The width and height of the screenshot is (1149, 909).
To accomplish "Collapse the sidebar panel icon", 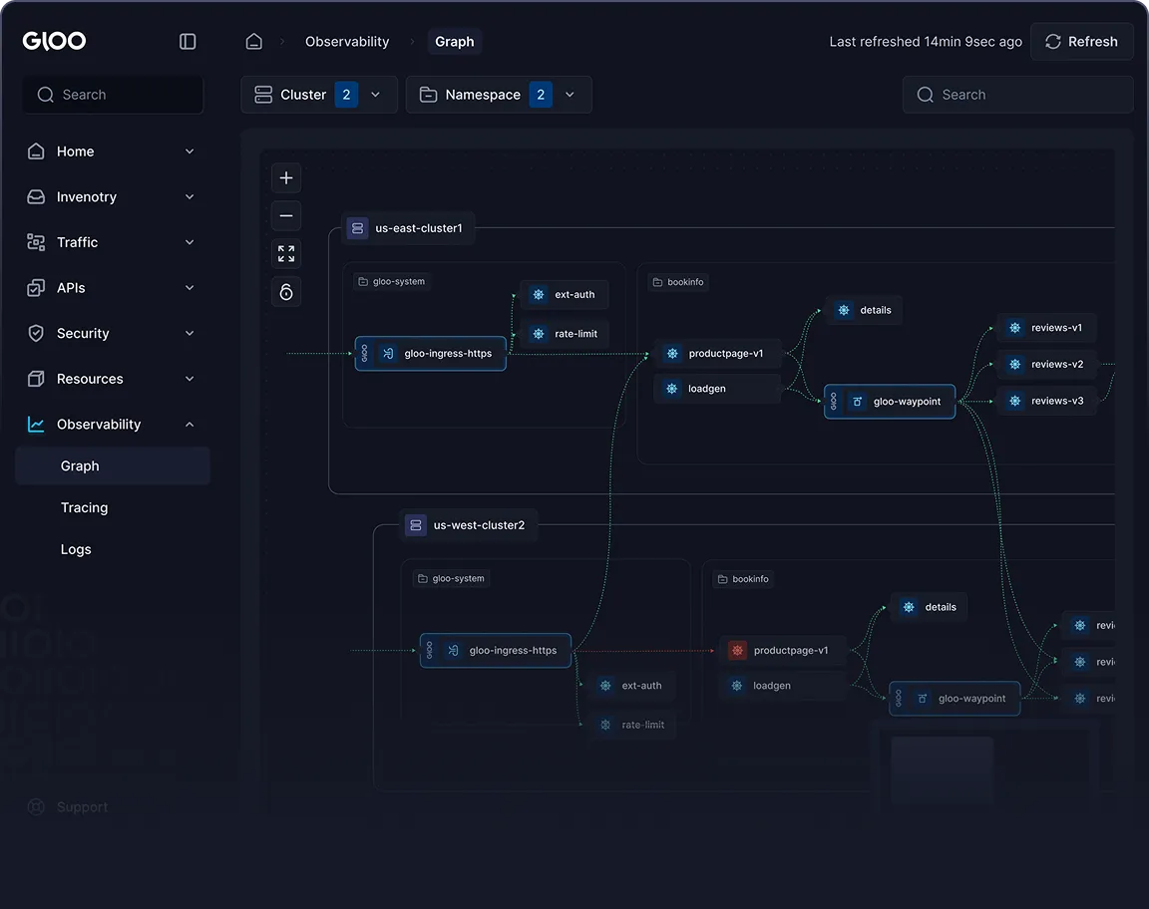I will (x=188, y=42).
